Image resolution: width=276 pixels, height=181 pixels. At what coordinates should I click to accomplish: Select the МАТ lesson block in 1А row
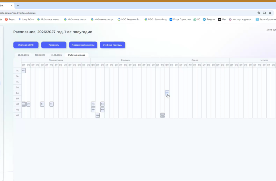pos(24,71)
